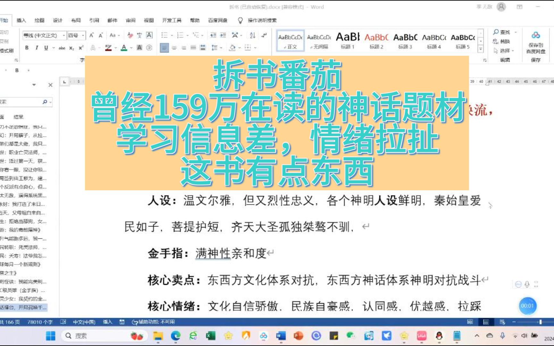The height and width of the screenshot is (346, 554).
Task: Toggle strikethrough formatting
Action: (62, 48)
